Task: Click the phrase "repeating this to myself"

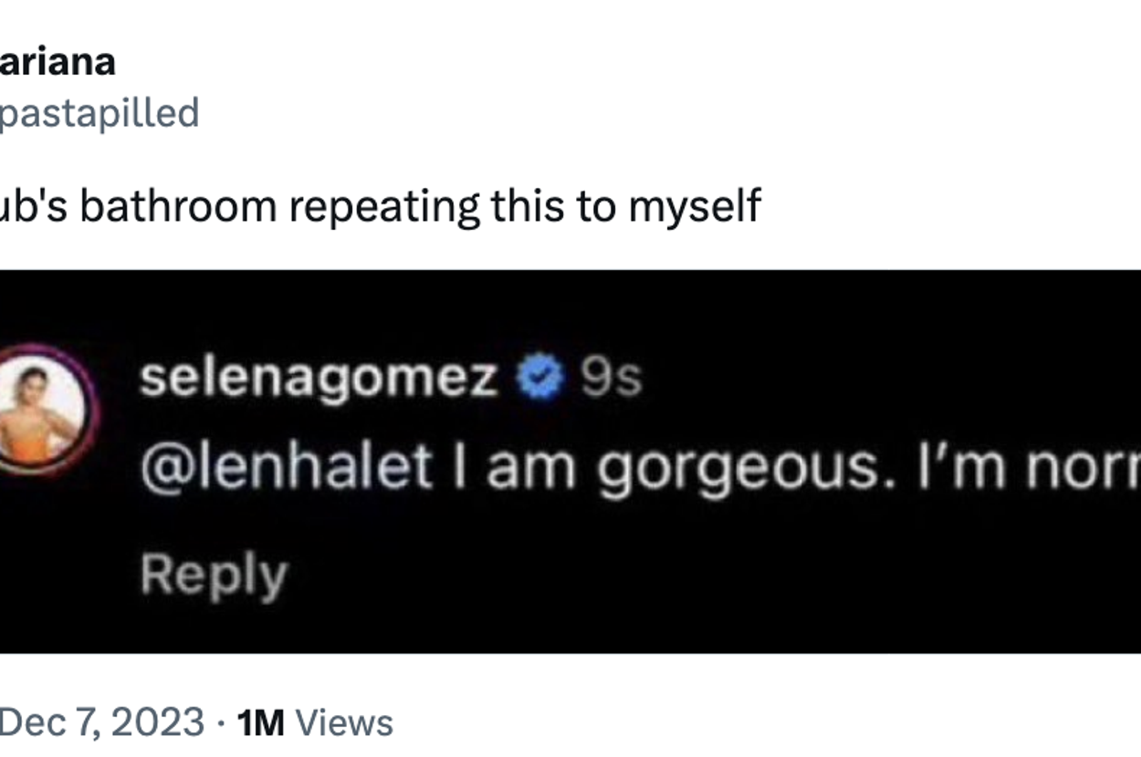Action: pyautogui.click(x=525, y=206)
